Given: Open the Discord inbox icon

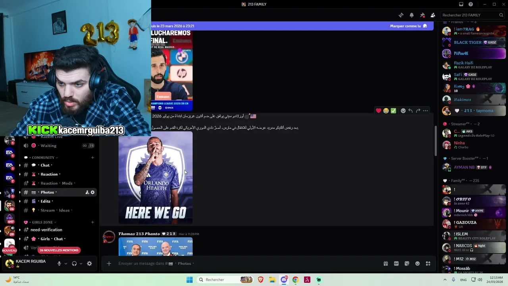Looking at the screenshot, I should (461, 4).
